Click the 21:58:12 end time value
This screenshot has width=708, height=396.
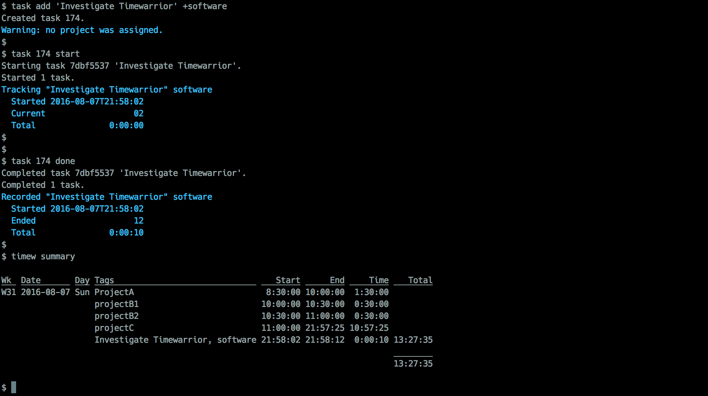tap(325, 340)
